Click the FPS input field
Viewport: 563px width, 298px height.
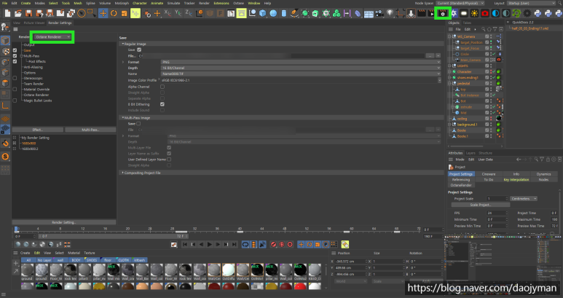[x=497, y=213]
